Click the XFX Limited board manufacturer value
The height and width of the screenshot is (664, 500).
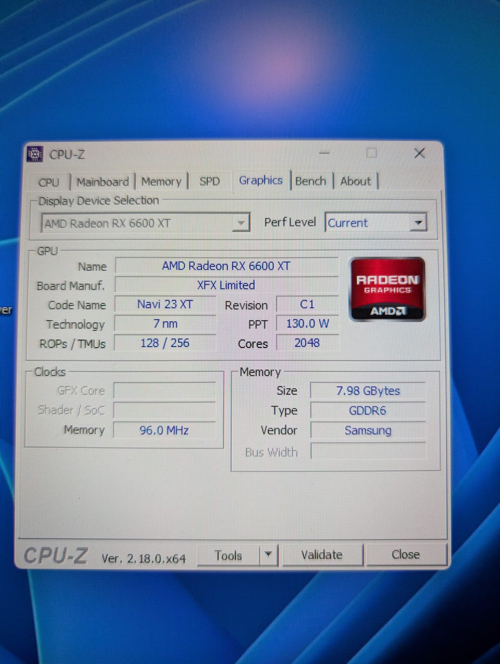tap(226, 285)
